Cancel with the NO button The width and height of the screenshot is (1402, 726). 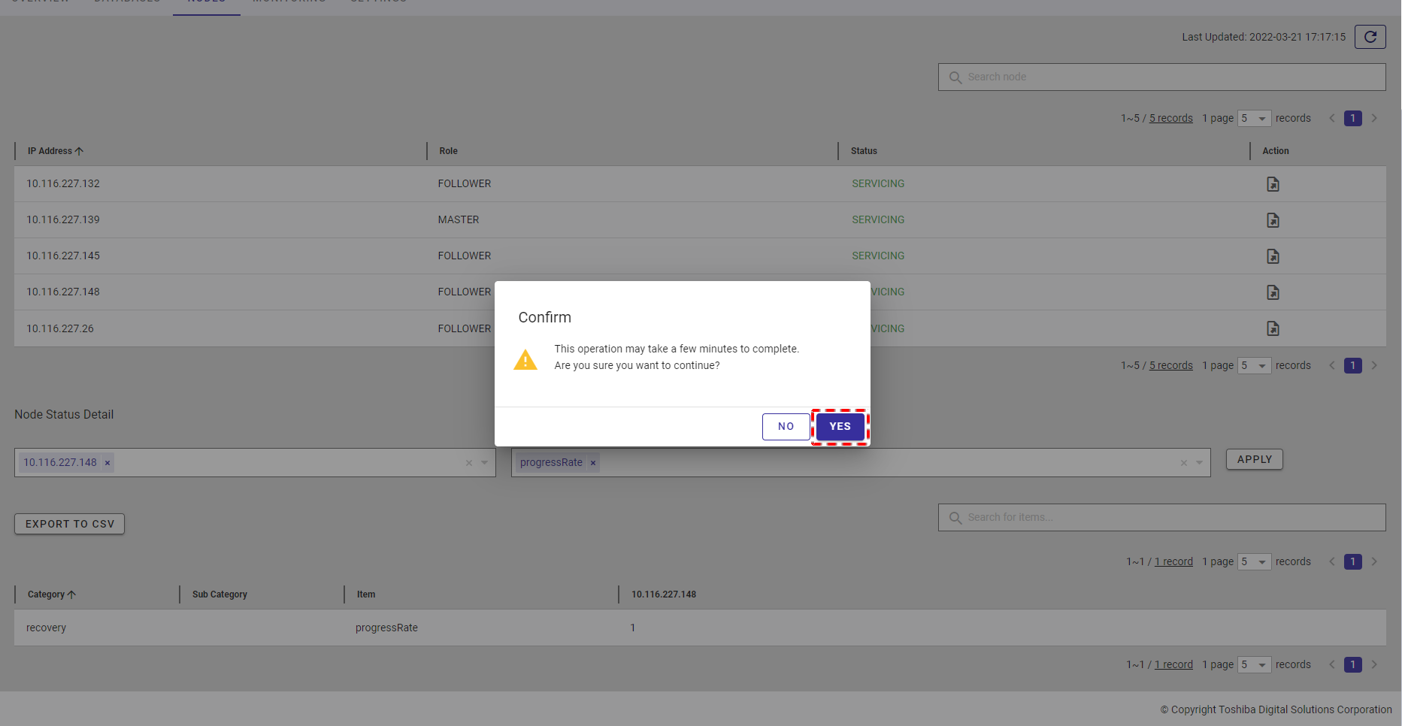(x=786, y=427)
